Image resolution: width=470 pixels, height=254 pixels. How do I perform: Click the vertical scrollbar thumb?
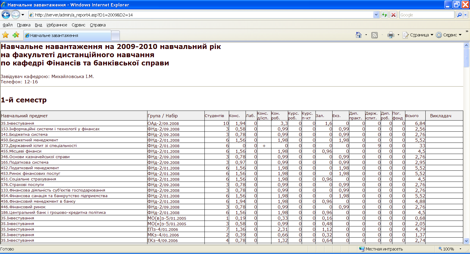466,58
